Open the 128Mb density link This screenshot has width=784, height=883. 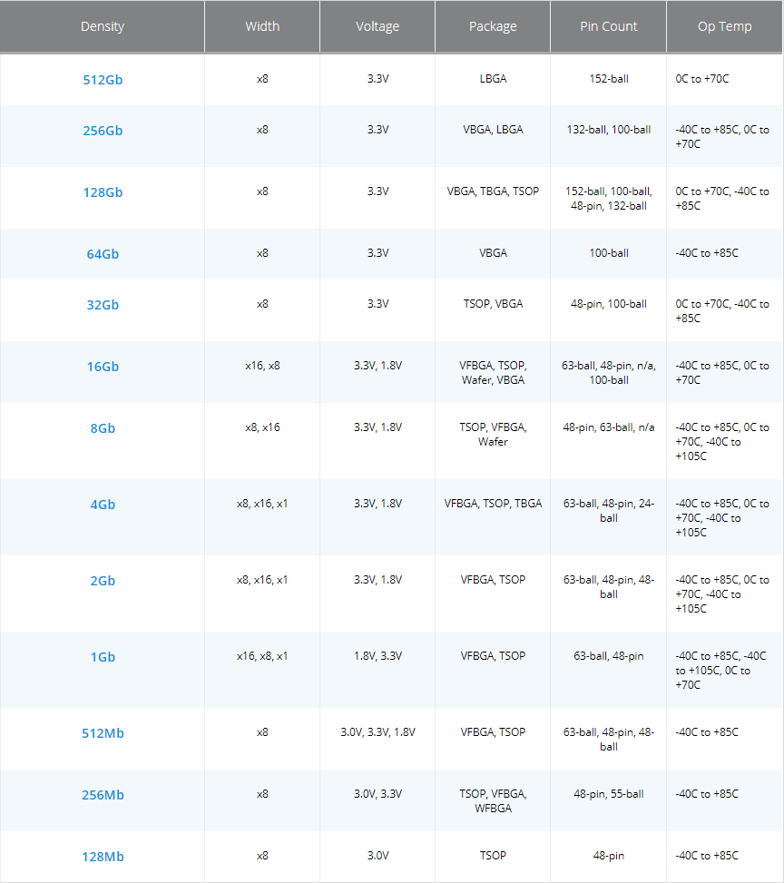pos(103,857)
